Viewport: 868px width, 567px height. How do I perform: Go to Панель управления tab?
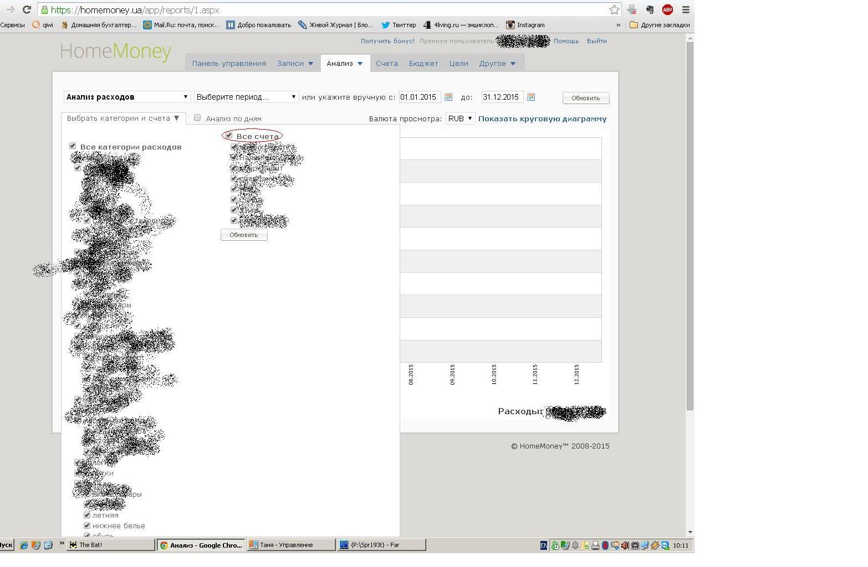click(229, 63)
